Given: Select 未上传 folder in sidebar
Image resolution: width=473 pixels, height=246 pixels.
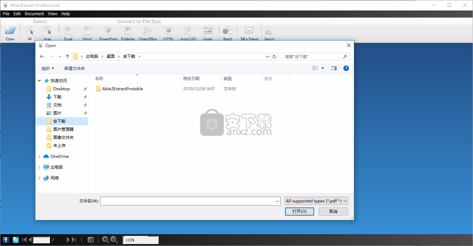Looking at the screenshot, I should [x=59, y=146].
